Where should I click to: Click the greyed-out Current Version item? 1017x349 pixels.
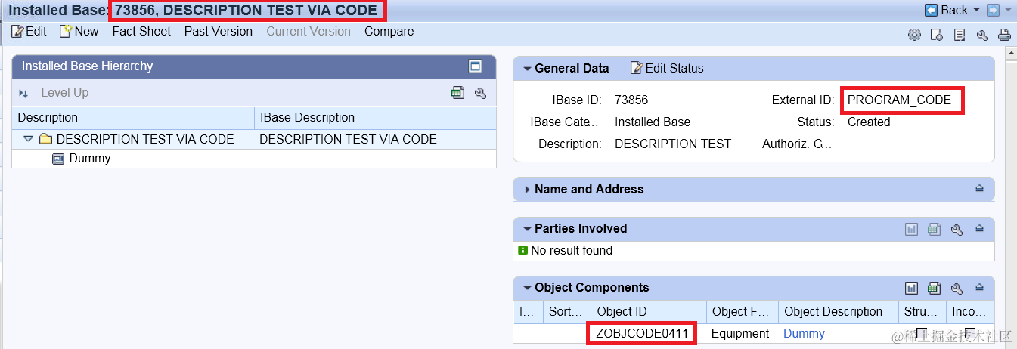click(309, 32)
